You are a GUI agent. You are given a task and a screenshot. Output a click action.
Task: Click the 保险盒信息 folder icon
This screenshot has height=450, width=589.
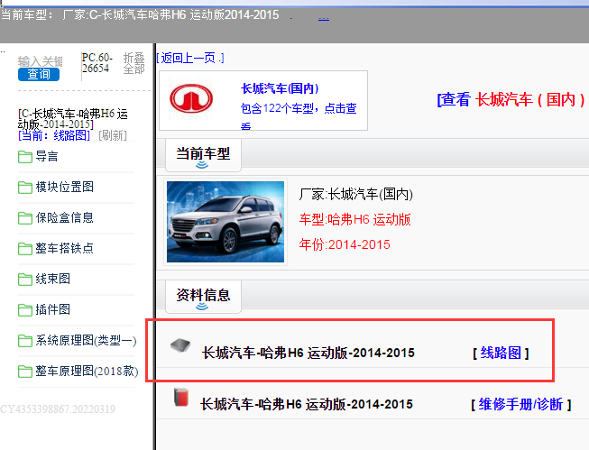pos(24,218)
